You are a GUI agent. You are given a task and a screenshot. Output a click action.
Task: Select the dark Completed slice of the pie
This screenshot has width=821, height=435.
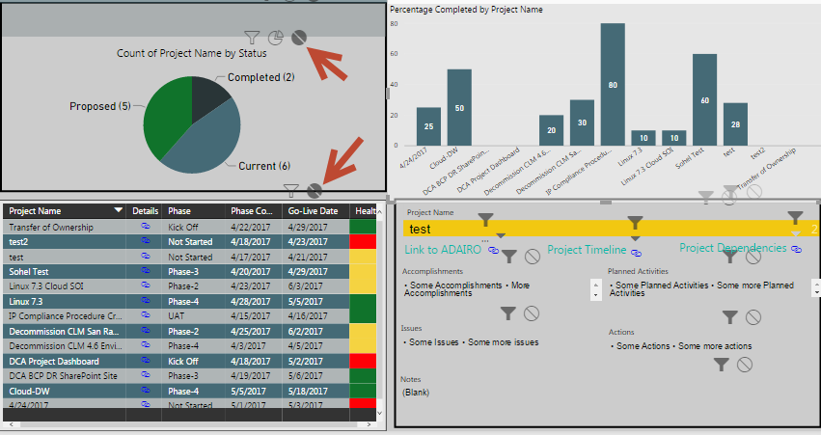tap(206, 96)
